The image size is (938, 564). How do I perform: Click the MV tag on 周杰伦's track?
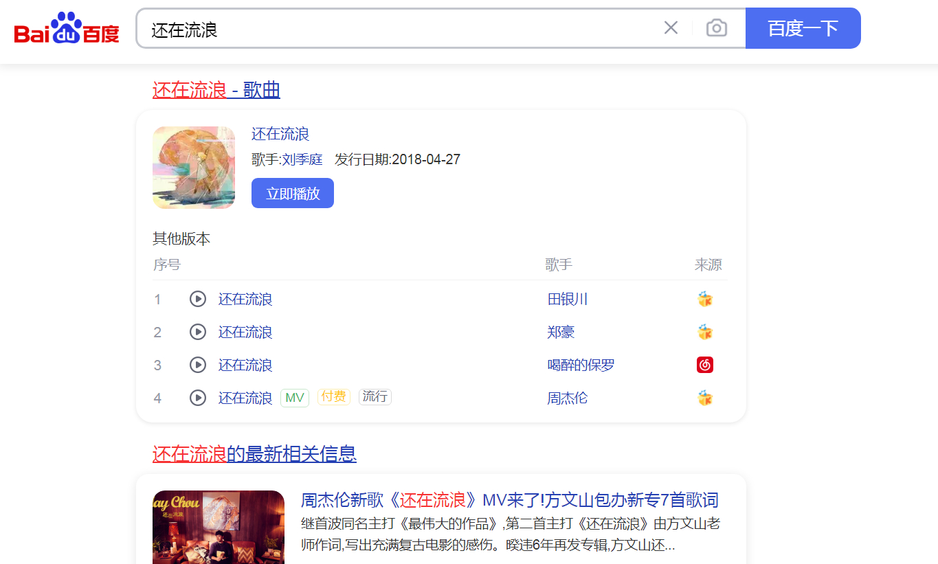click(294, 397)
